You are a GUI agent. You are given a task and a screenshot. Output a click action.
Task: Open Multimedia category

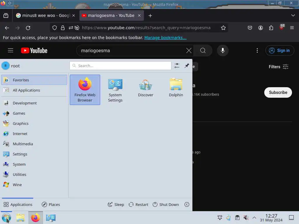(34, 144)
